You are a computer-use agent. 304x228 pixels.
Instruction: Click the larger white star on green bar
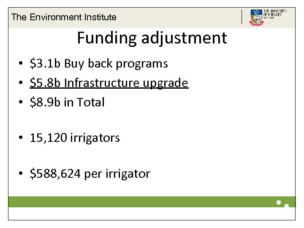(x=279, y=203)
